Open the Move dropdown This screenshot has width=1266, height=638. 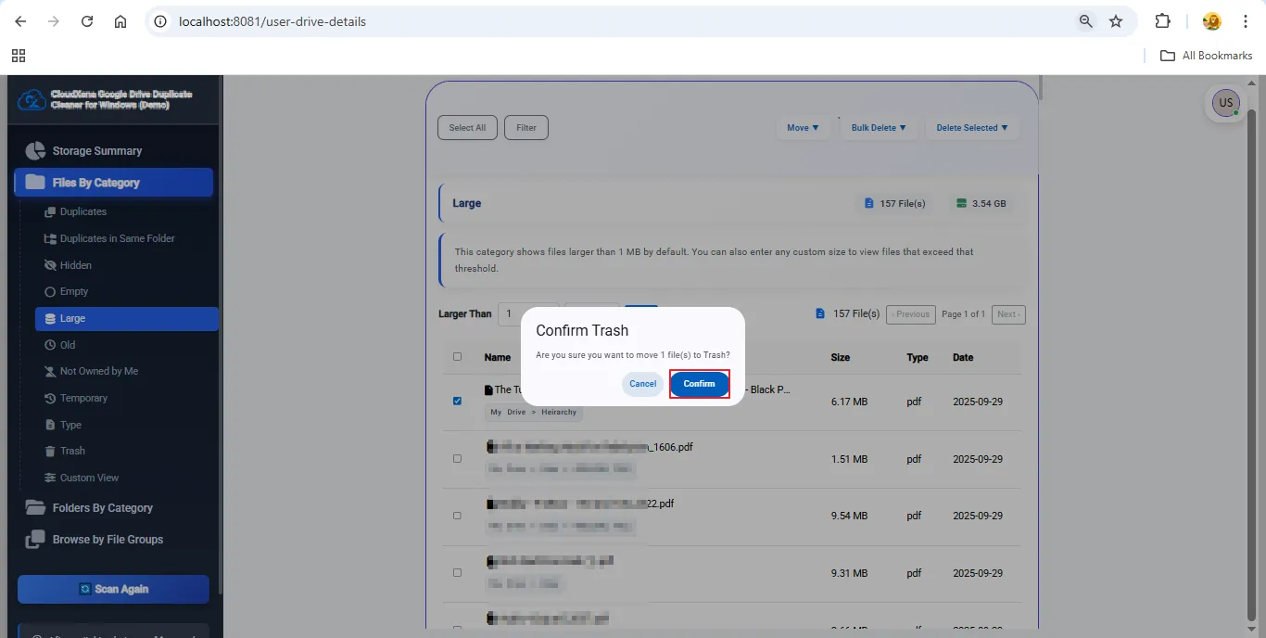(803, 128)
